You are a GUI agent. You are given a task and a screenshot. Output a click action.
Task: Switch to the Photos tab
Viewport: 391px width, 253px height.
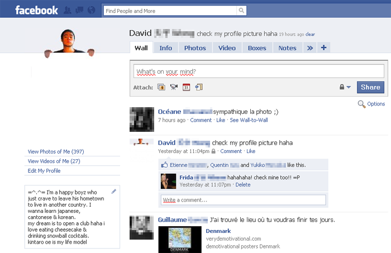click(x=195, y=48)
